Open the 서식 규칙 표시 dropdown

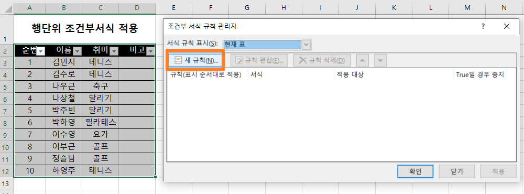click(307, 44)
